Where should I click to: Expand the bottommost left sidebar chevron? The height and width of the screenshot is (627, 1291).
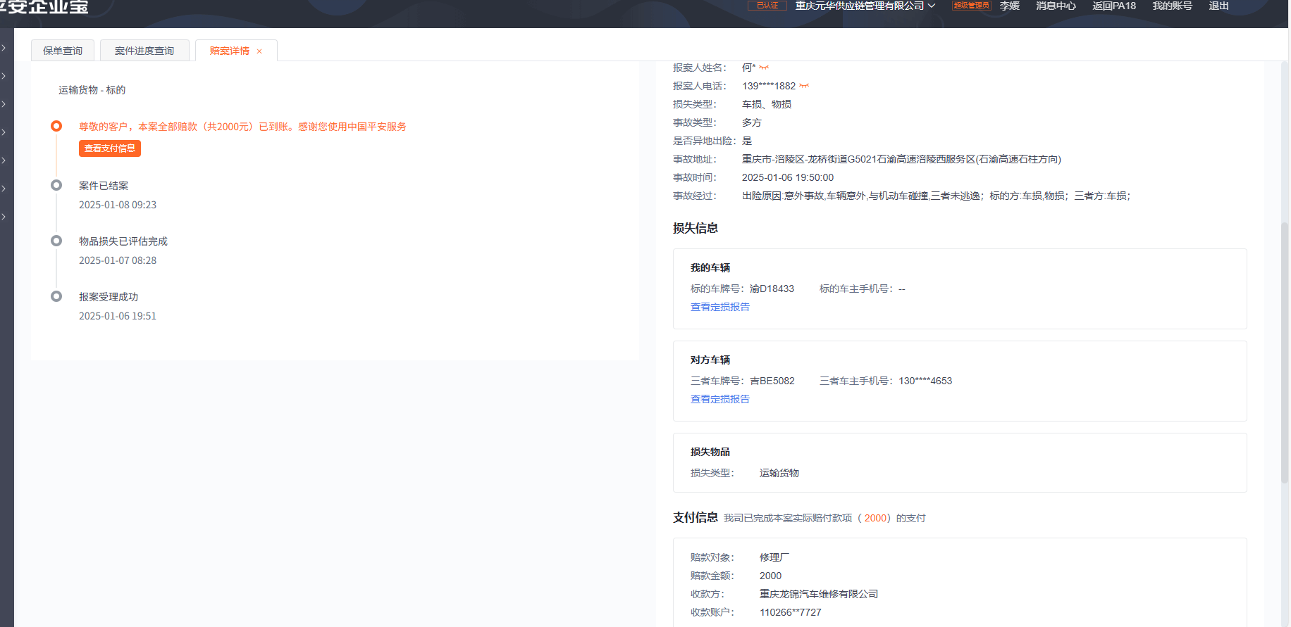(4, 217)
